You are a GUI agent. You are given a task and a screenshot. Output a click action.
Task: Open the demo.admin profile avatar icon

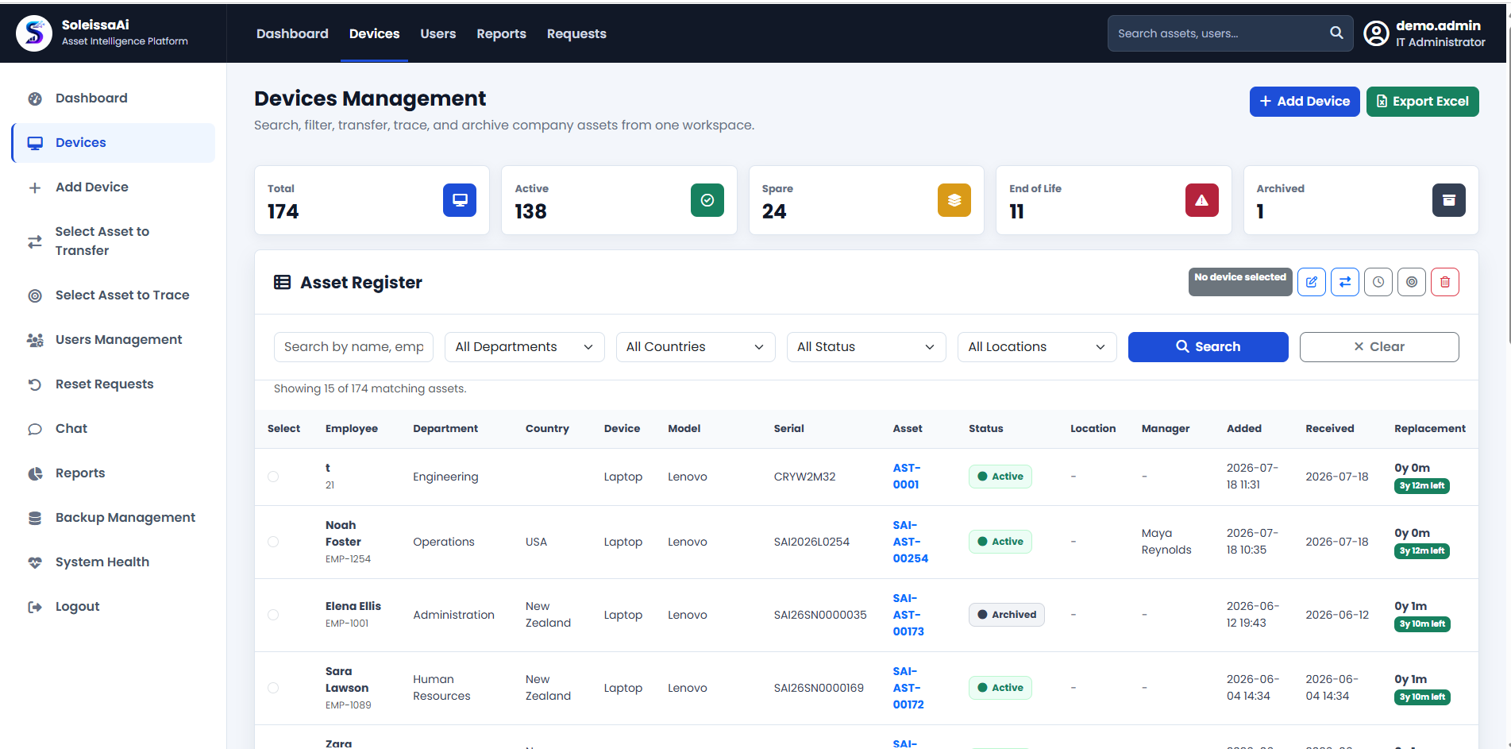(1376, 33)
